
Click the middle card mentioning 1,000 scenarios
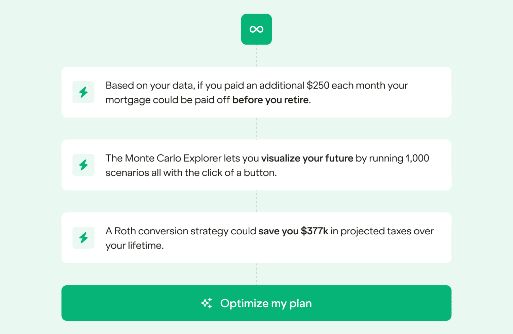pyautogui.click(x=256, y=165)
